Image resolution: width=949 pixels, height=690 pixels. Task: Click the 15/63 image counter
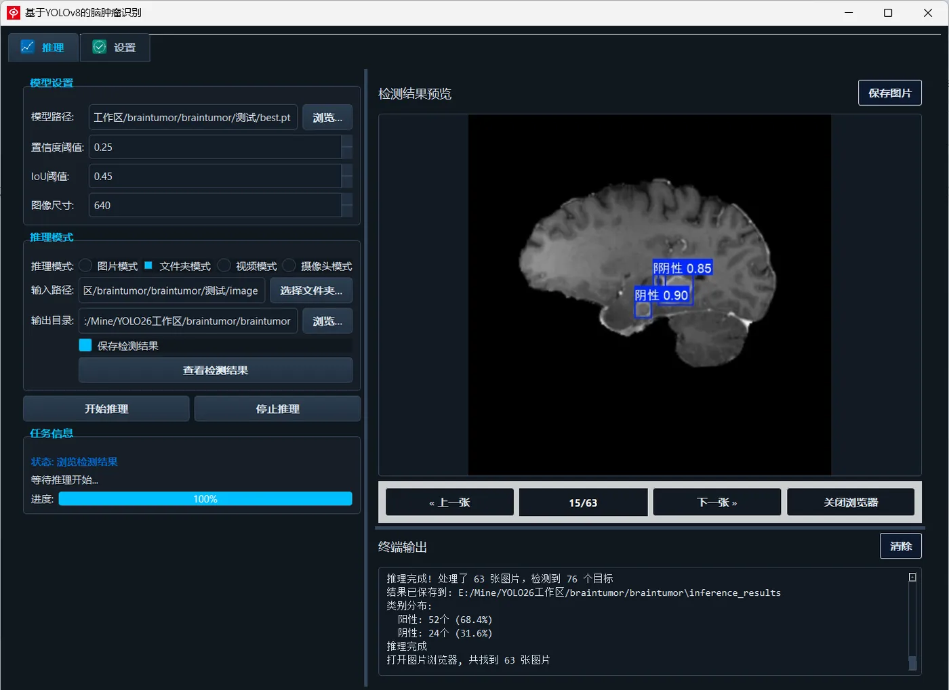tap(583, 502)
